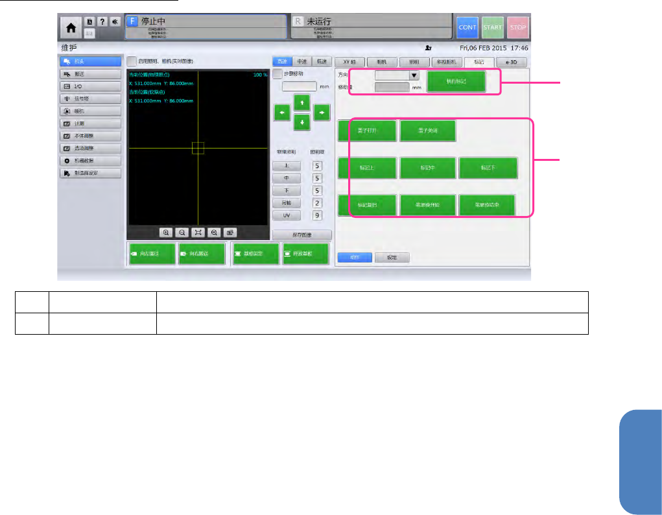
Task: Switch to the 照明 lighting tab
Action: click(414, 62)
